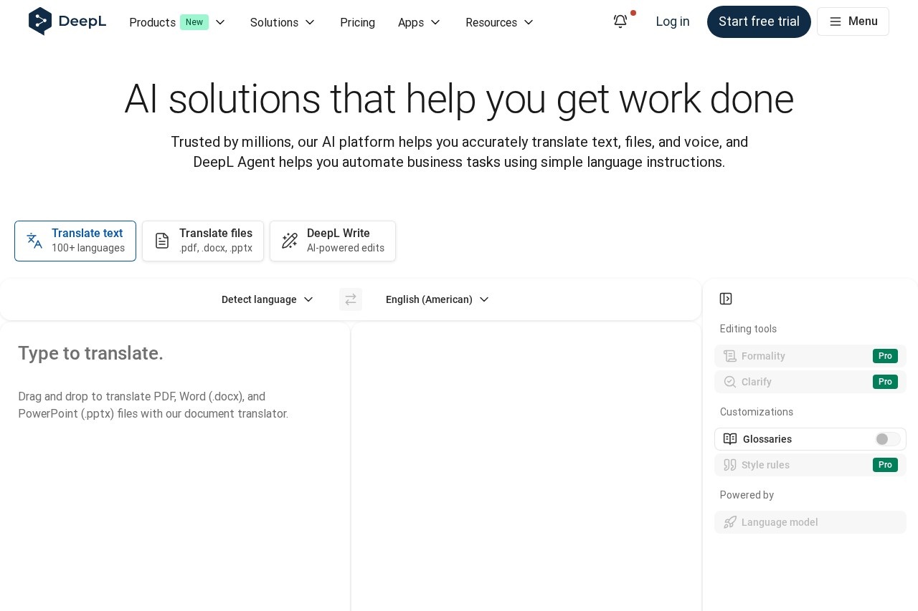
Task: Click the Log in link
Action: click(673, 21)
